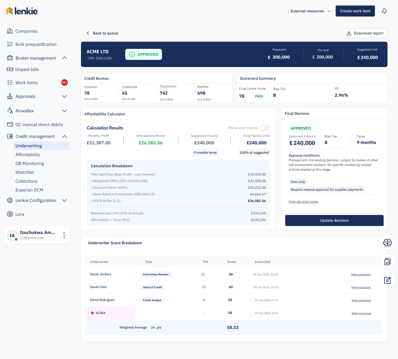
Task: View Elena Rodriguez's scorecard
Action: click(x=361, y=301)
